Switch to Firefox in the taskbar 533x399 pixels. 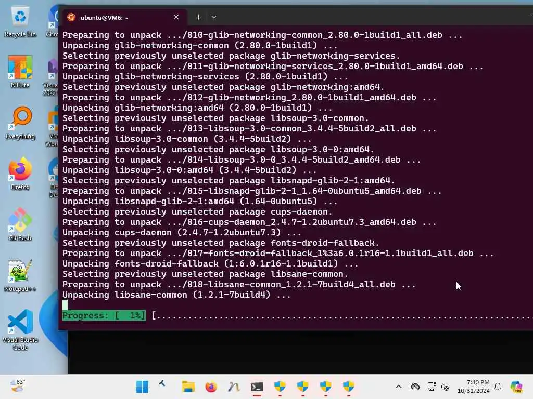(x=211, y=387)
